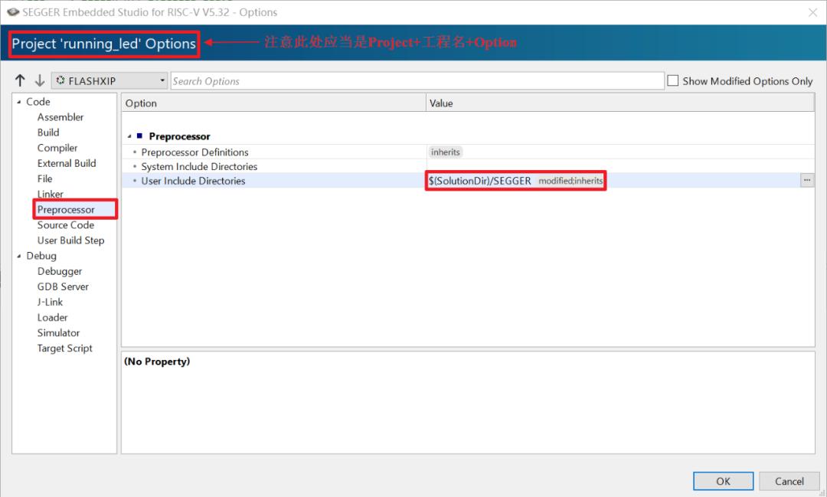
Task: Select Assembler in the options tree
Action: pyautogui.click(x=60, y=117)
